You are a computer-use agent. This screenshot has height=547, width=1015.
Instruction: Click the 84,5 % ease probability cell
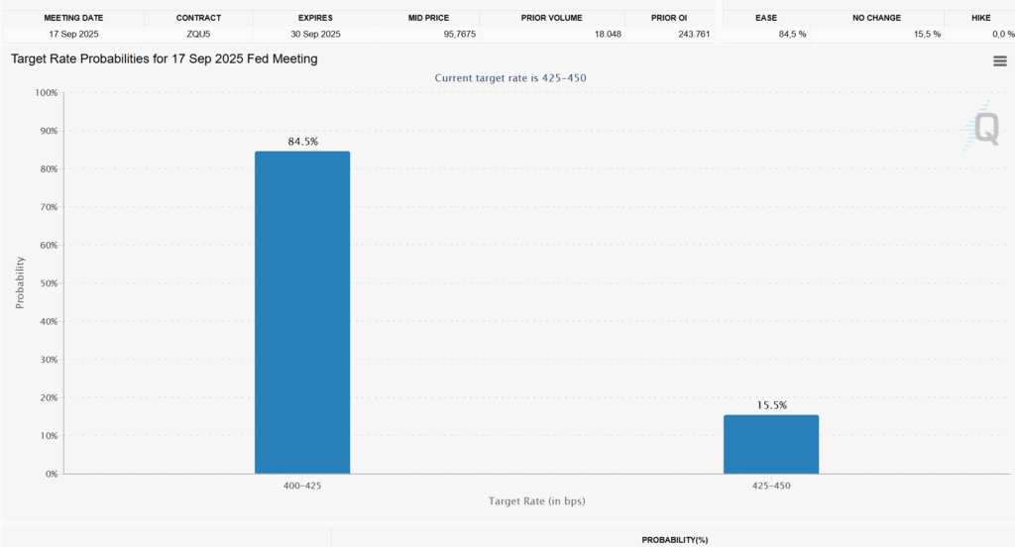point(792,35)
